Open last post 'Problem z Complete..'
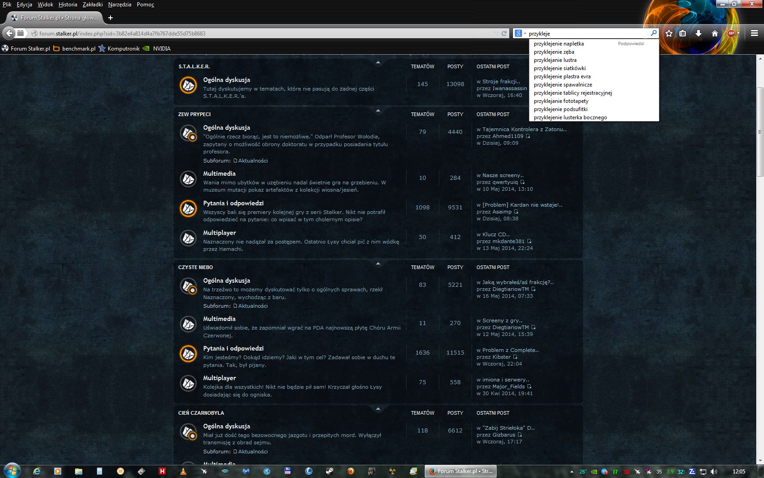764x478 pixels. point(510,350)
